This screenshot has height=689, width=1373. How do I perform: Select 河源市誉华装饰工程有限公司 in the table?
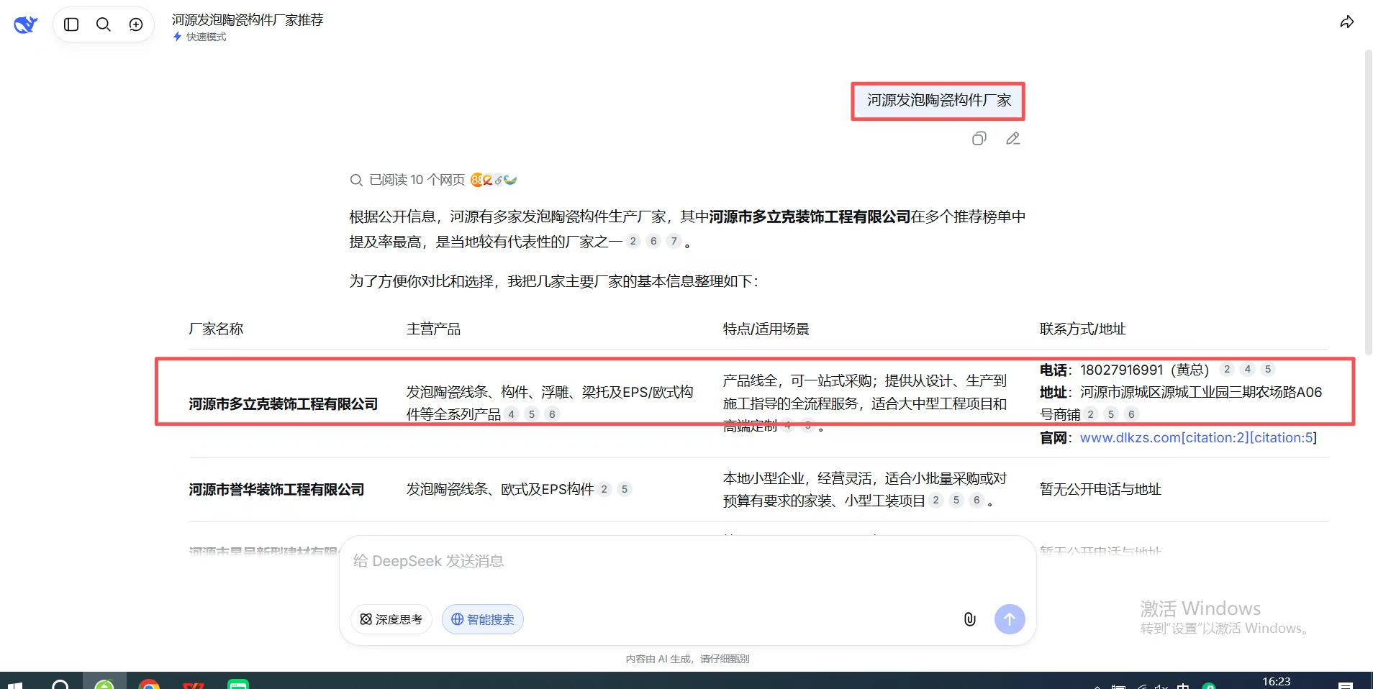[276, 490]
